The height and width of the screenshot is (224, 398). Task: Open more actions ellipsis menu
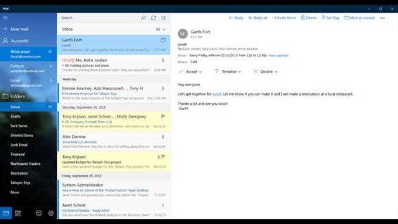tap(382, 18)
